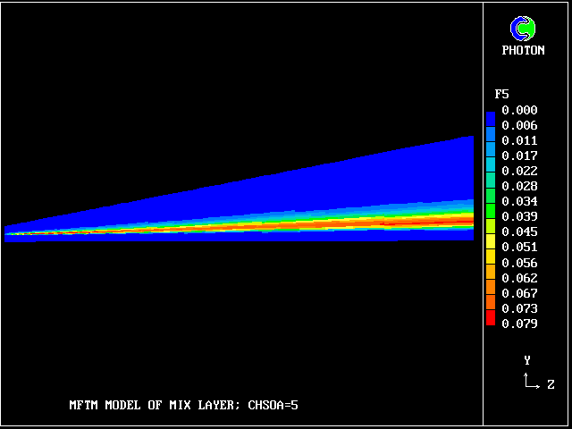Pick the red swatch beside 0.079
Image resolution: width=572 pixels, height=429 pixels.
490,323
